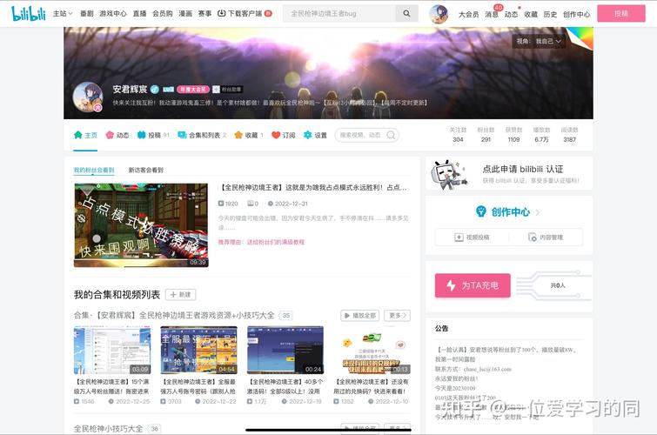Switch to the 投稿 tab
The width and height of the screenshot is (657, 435).
tap(153, 135)
